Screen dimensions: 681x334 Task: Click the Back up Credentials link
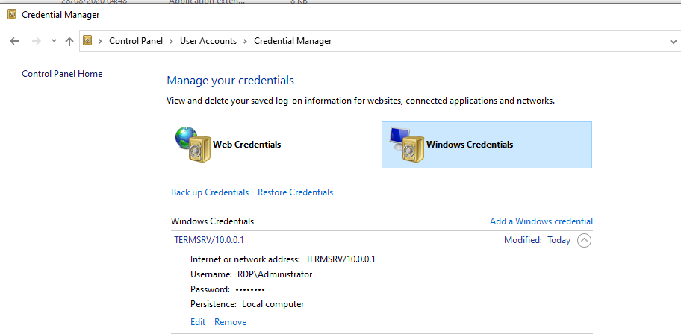[210, 192]
